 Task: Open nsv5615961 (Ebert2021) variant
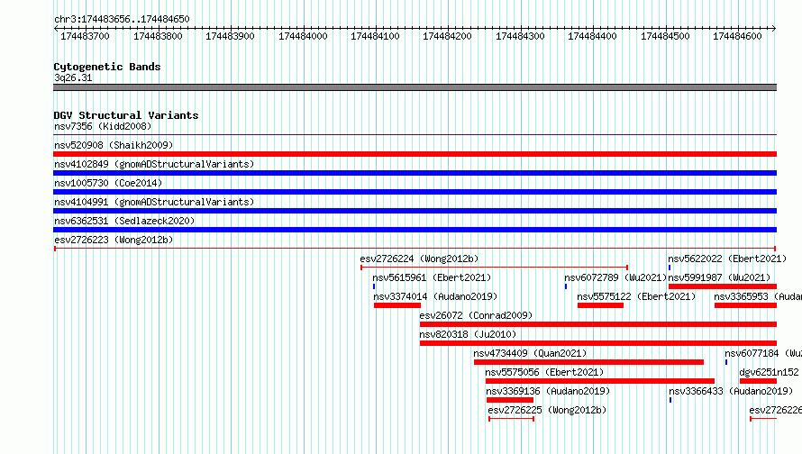[x=432, y=277]
